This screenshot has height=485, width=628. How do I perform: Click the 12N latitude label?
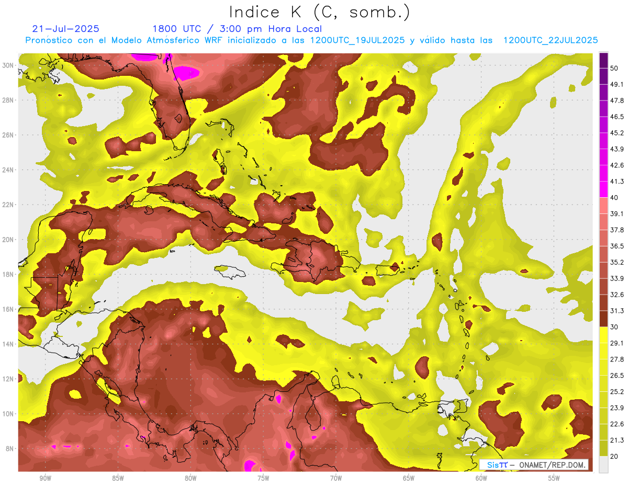8,379
